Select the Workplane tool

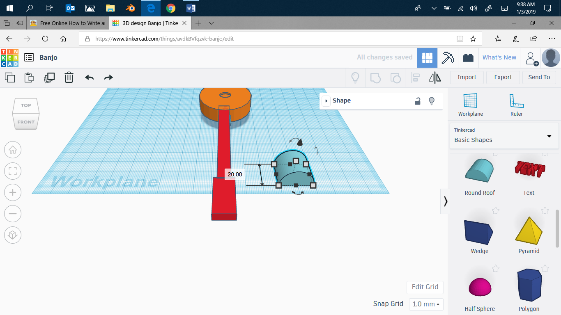click(471, 105)
